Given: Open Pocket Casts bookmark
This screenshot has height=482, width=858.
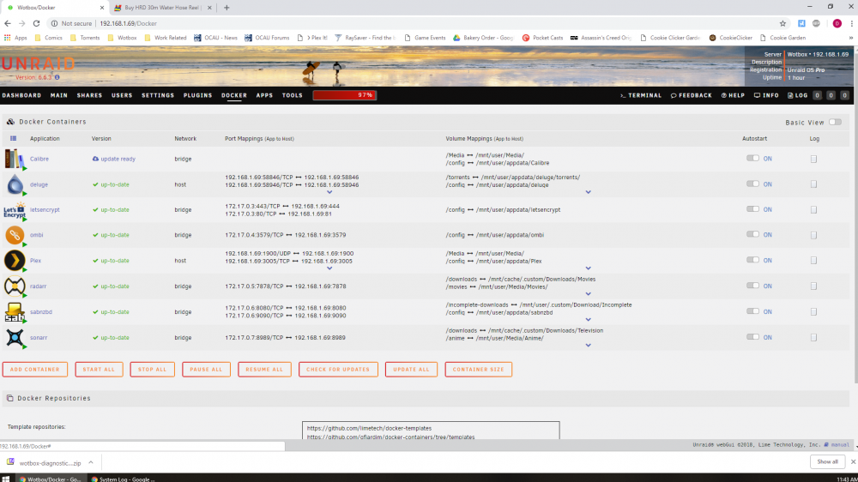Looking at the screenshot, I should [542, 38].
